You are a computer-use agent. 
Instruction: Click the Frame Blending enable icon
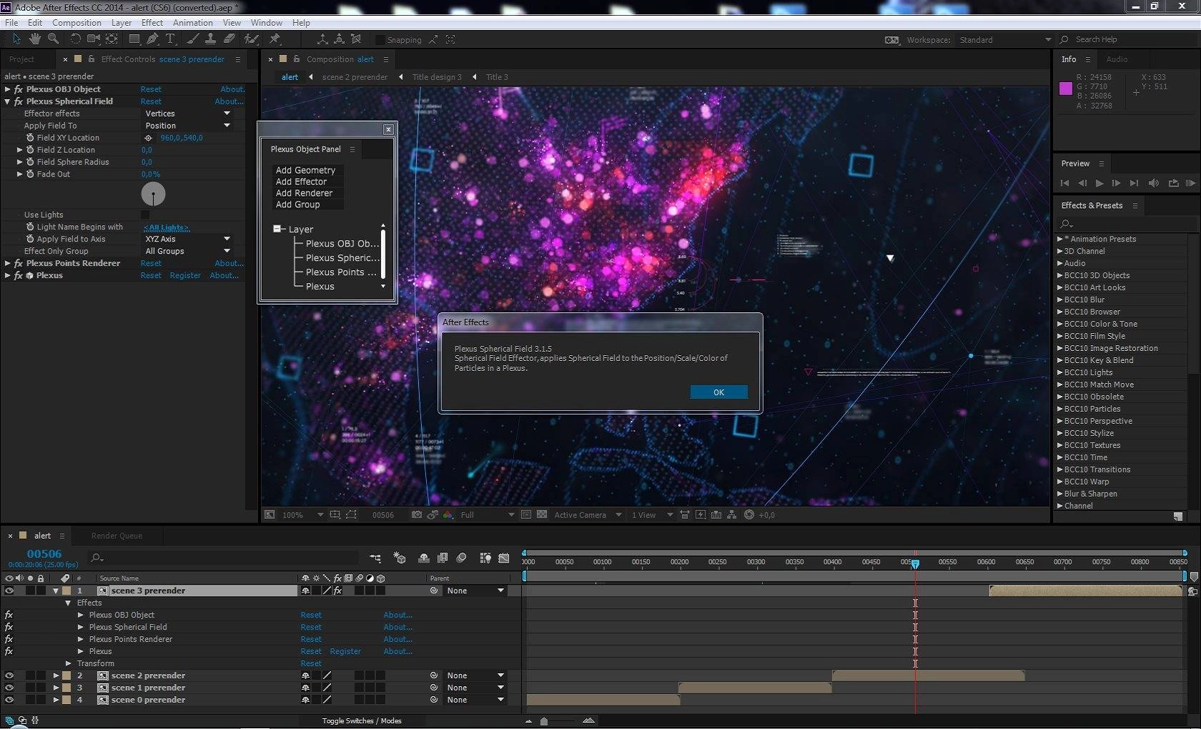(x=443, y=557)
